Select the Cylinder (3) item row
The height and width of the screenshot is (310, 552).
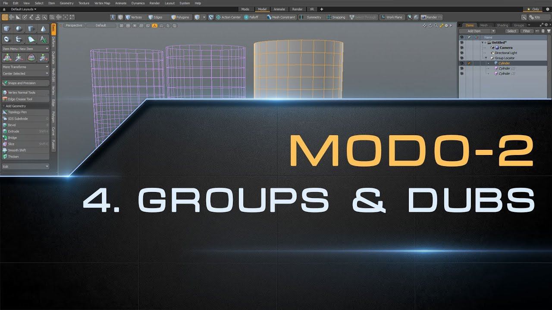(x=503, y=74)
